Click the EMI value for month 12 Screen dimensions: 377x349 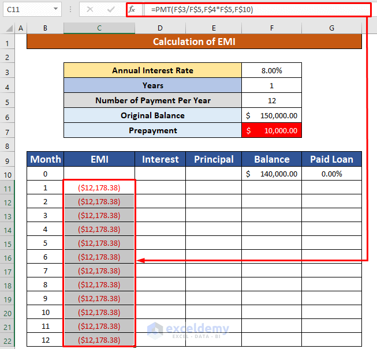[x=99, y=340]
